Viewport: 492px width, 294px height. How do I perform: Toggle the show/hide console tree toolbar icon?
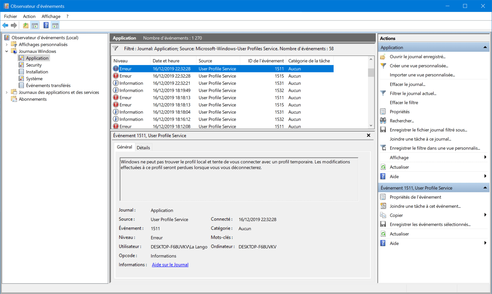[35, 25]
